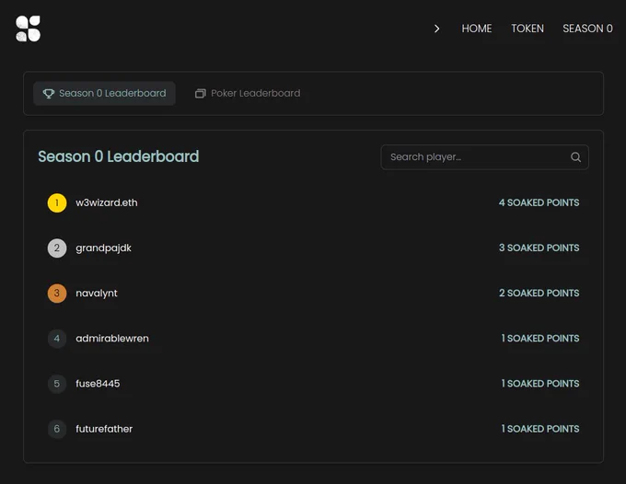
Task: Select the Season 0 Leaderboard tab
Action: (x=104, y=93)
